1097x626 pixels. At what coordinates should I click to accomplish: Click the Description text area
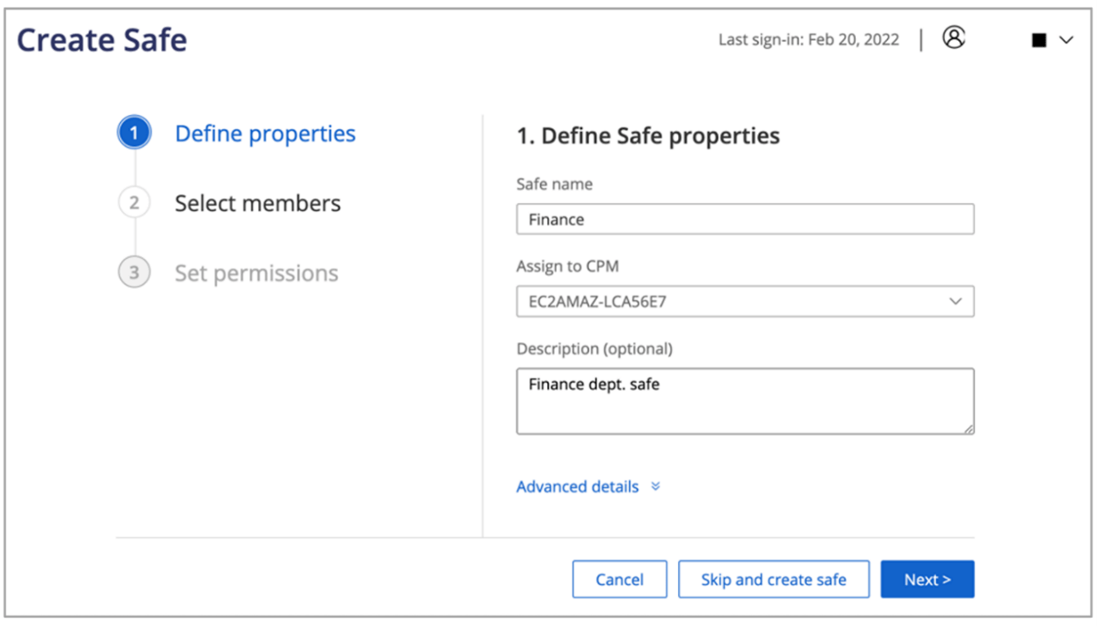pyautogui.click(x=744, y=401)
